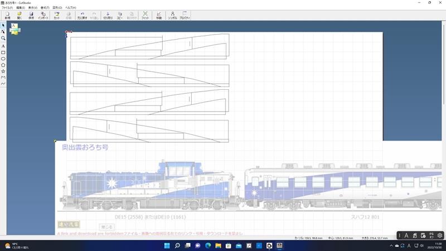Open the IME toolbar settings gear
The height and width of the screenshot is (251, 446).
coord(440,235)
